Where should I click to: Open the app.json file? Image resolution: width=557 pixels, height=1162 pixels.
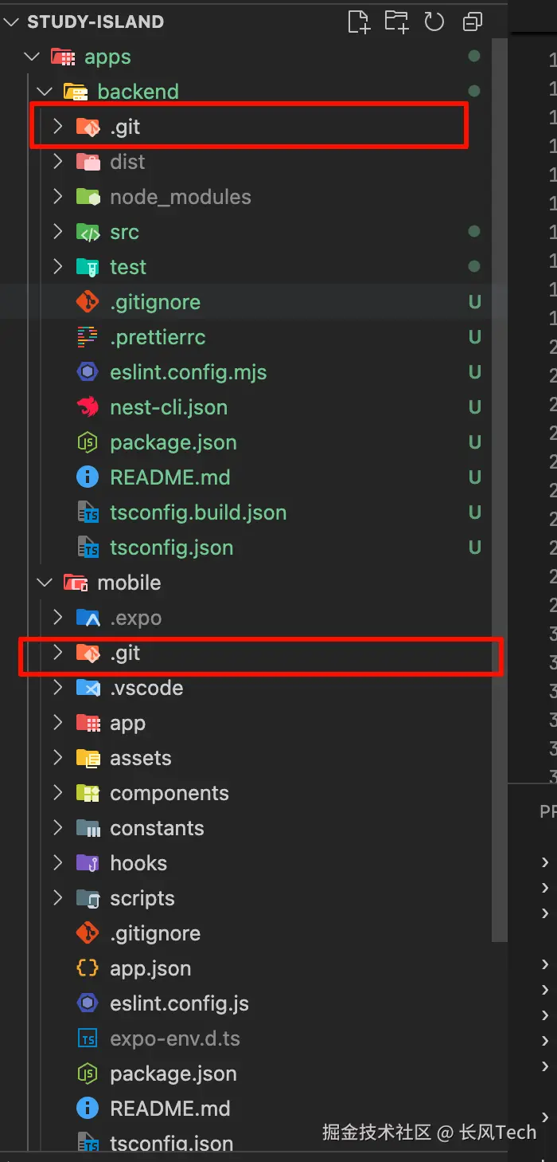150,968
